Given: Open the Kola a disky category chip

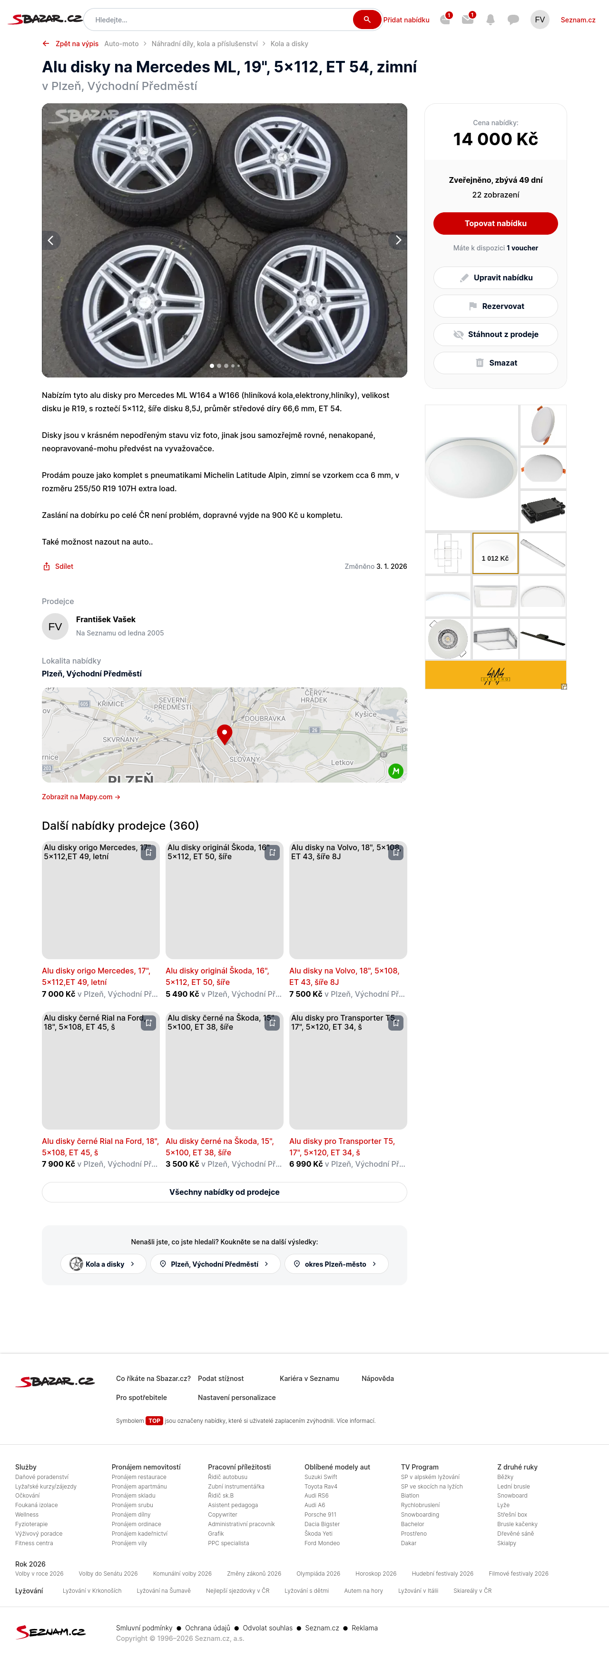Looking at the screenshot, I should tap(103, 1263).
